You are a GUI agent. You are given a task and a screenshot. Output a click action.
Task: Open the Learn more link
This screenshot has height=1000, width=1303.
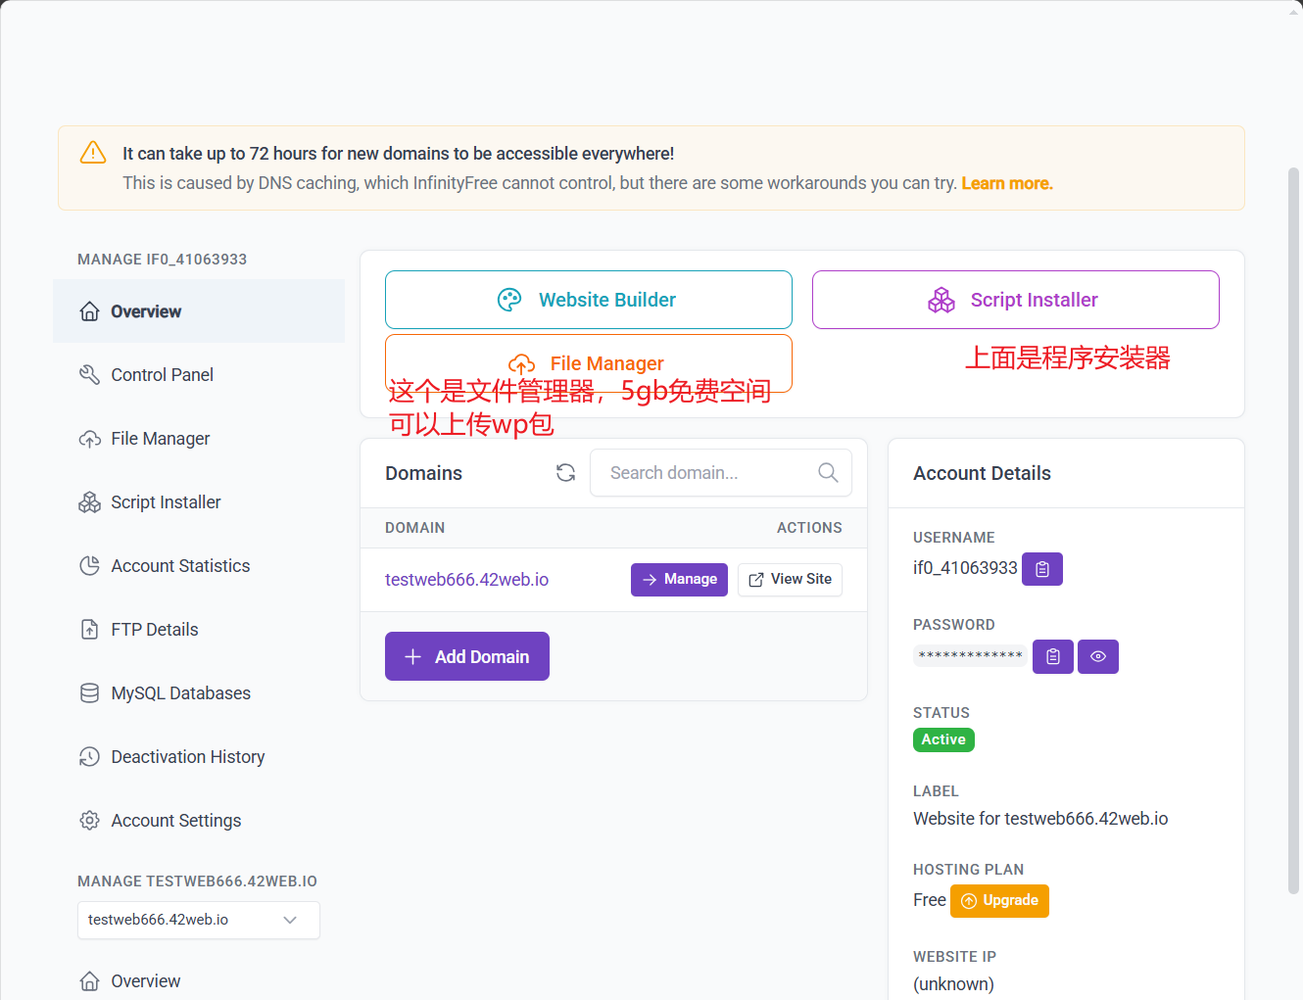pyautogui.click(x=1006, y=183)
